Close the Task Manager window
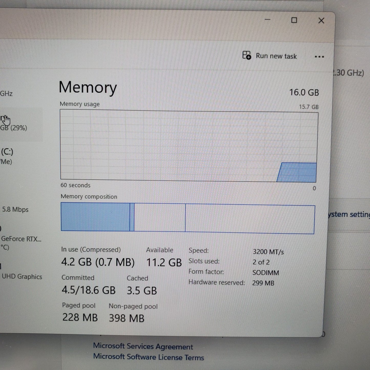 coord(321,20)
